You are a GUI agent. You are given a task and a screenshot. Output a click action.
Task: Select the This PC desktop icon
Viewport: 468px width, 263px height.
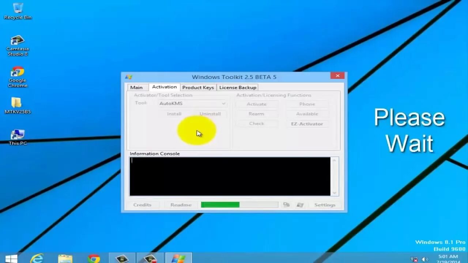pyautogui.click(x=18, y=137)
